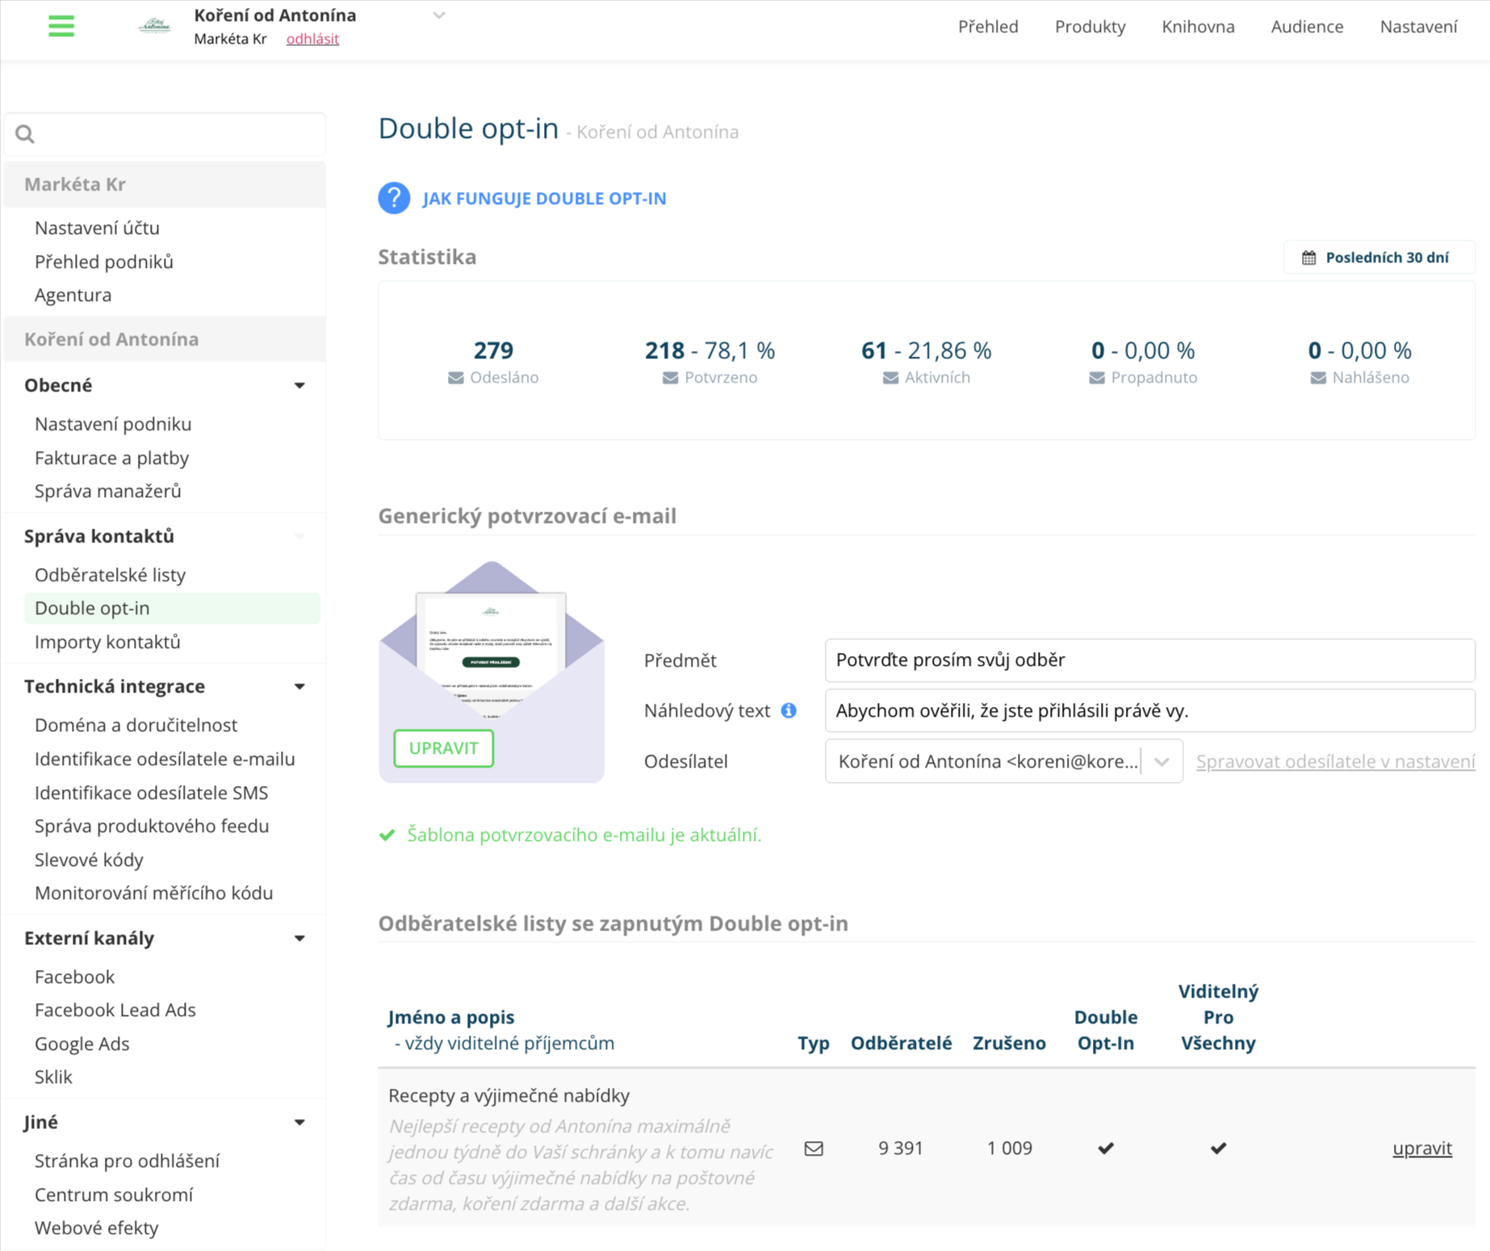
Task: Open Spravovat odesílatele v nastavení link
Action: coord(1333,761)
